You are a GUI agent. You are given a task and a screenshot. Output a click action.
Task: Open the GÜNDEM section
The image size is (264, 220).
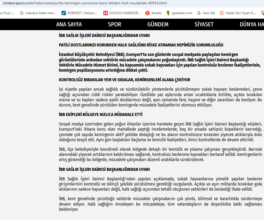158,24
